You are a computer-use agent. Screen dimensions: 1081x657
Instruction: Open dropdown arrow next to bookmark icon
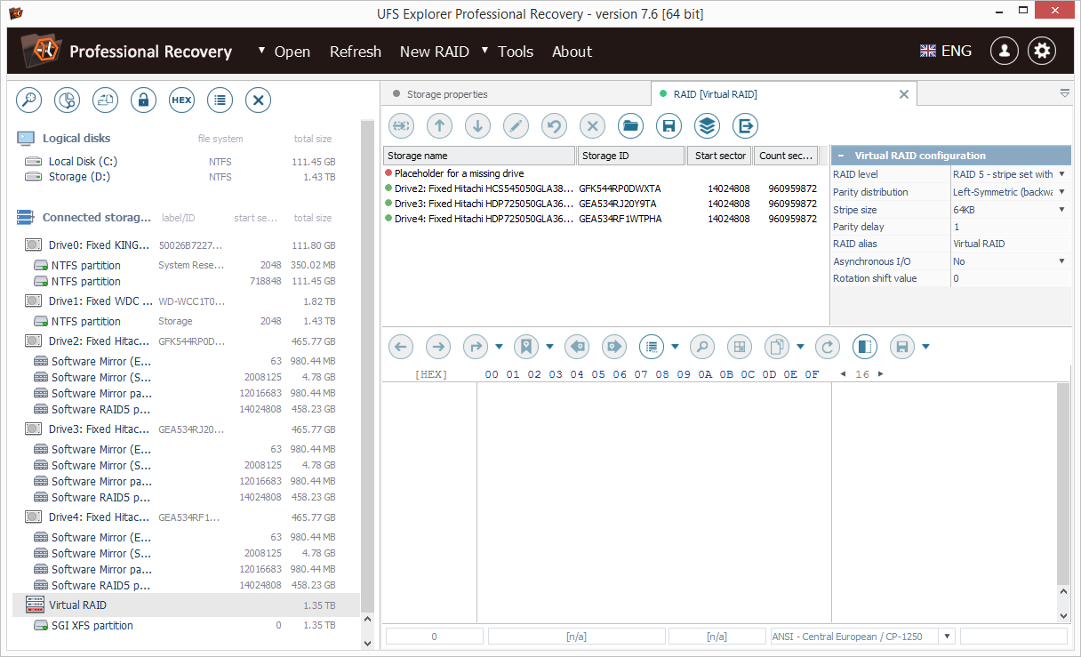[549, 347]
